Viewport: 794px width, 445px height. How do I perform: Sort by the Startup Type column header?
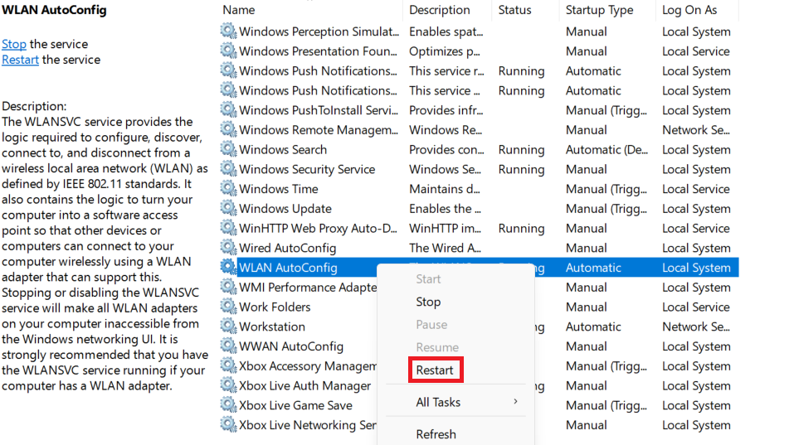point(599,10)
